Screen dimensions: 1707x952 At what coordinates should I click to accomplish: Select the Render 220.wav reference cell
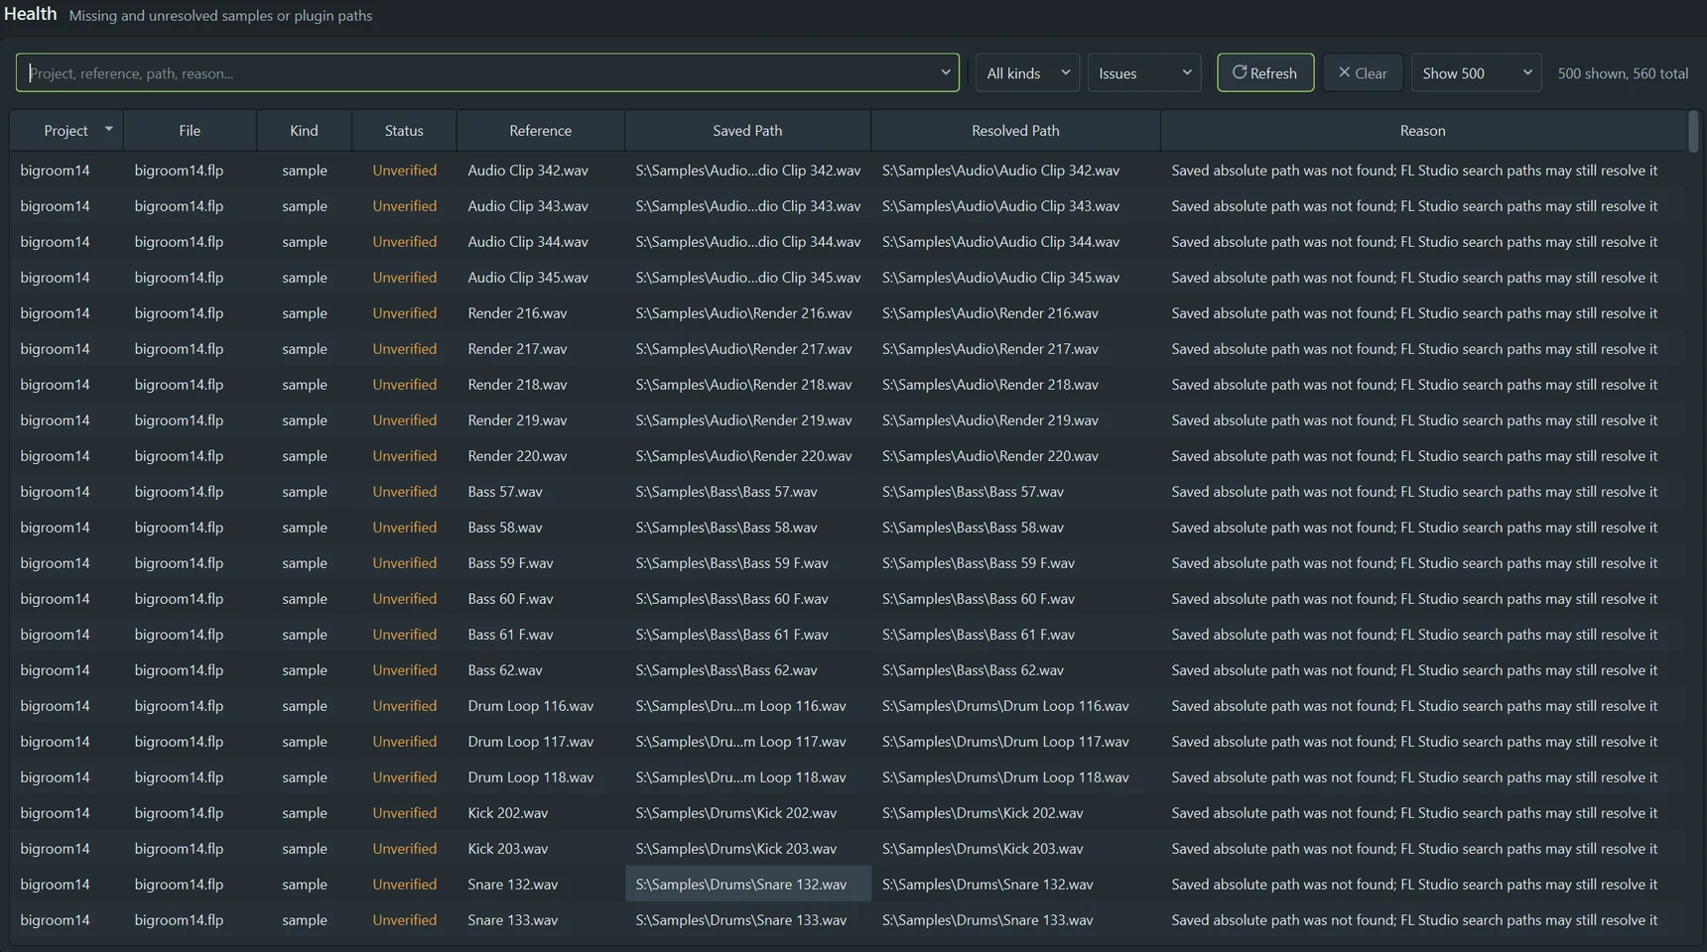click(541, 456)
